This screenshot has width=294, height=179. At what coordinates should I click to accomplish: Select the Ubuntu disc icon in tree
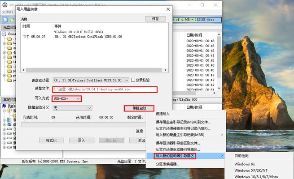click(4, 34)
